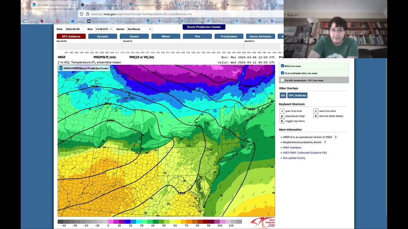Select forecast hour F01 on the timeline
Screen dimensions: 408x229
(x=66, y=52)
